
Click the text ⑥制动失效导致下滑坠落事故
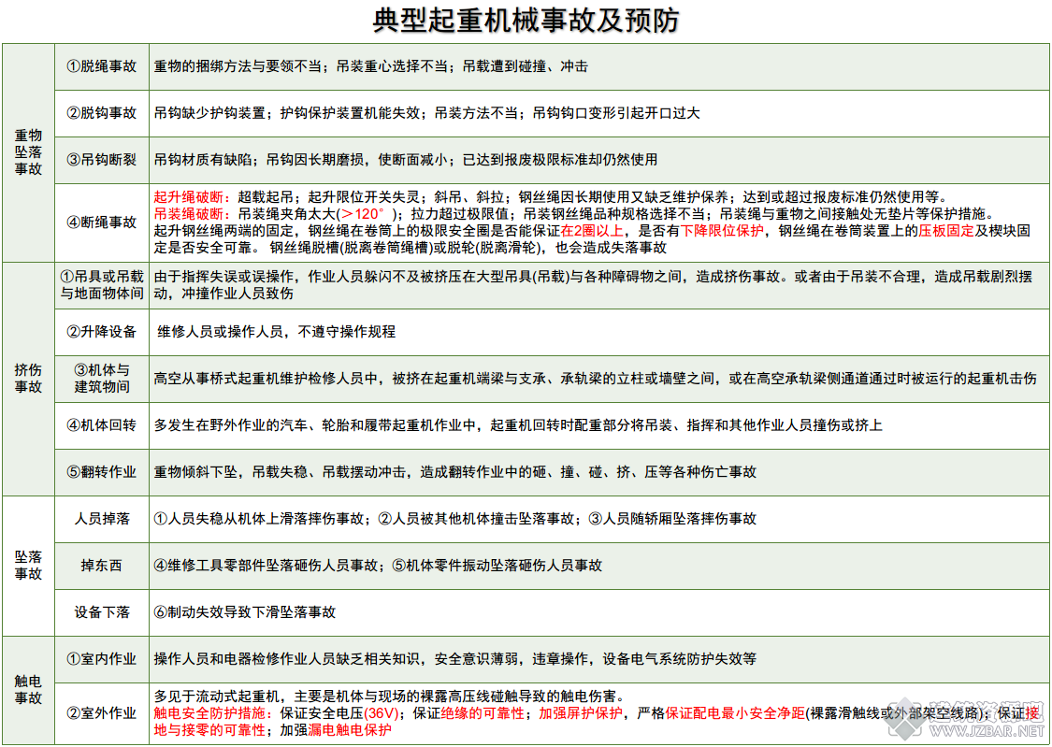point(245,612)
